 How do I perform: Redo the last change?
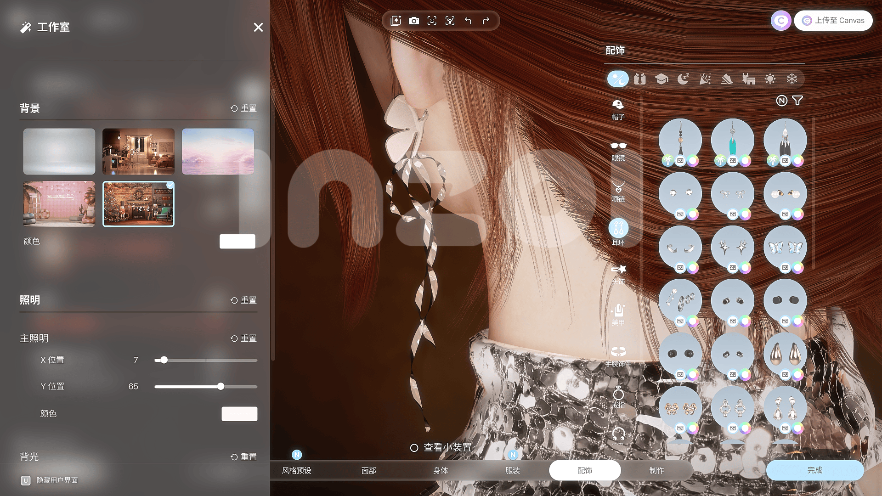pos(486,21)
